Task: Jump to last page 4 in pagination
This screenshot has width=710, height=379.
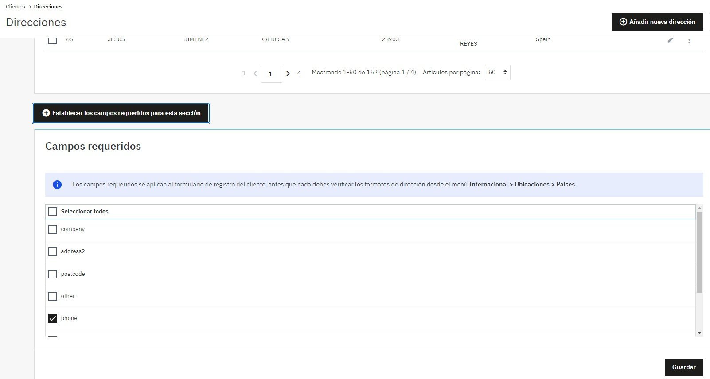Action: 299,73
